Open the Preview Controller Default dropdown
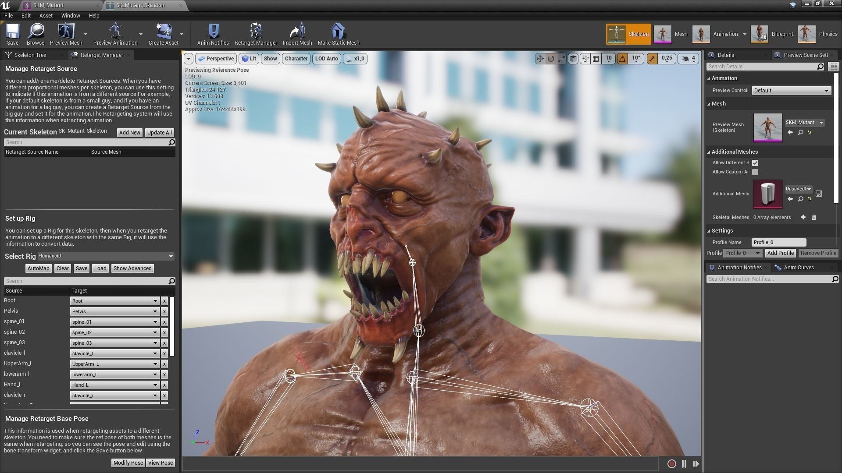The height and width of the screenshot is (473, 842). coord(792,91)
